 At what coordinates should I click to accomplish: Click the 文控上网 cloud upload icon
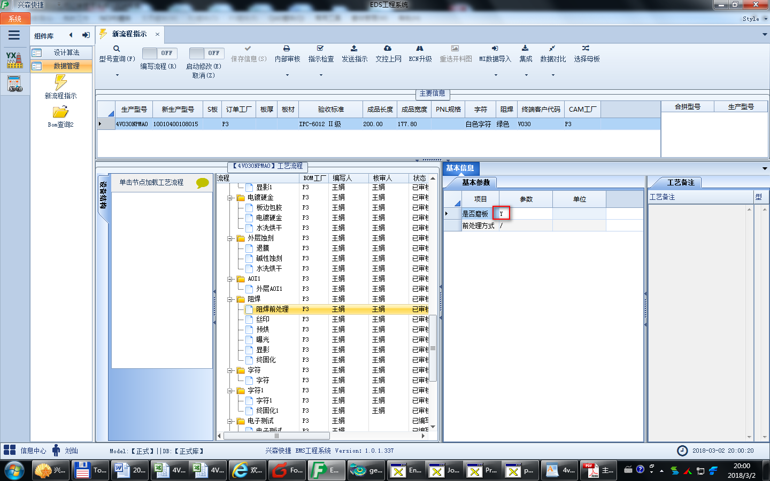click(x=388, y=48)
